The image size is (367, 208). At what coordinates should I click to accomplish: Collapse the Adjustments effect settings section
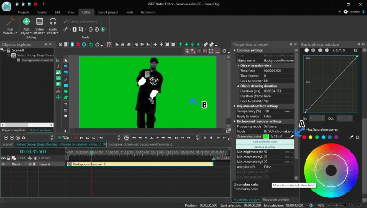(234, 106)
